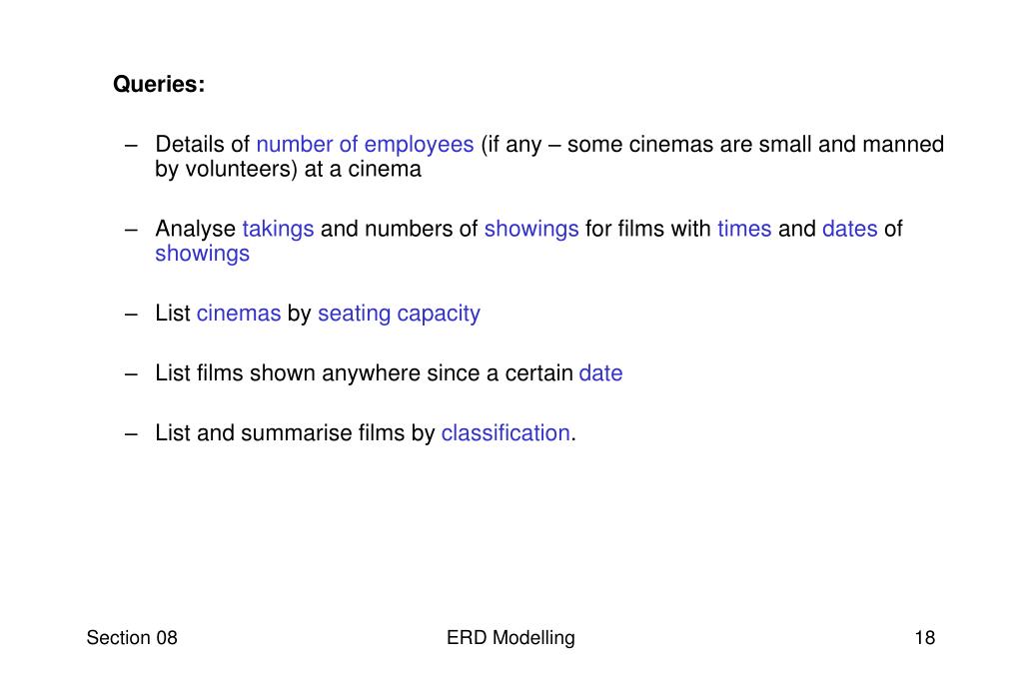Click the blue word 'dates'
Viewport: 1022px width, 681px height.
click(x=850, y=229)
